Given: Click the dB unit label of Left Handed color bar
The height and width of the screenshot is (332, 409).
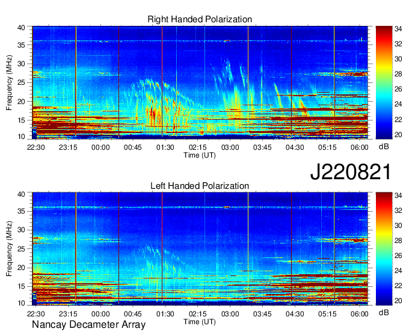Looking at the screenshot, I should (x=384, y=312).
